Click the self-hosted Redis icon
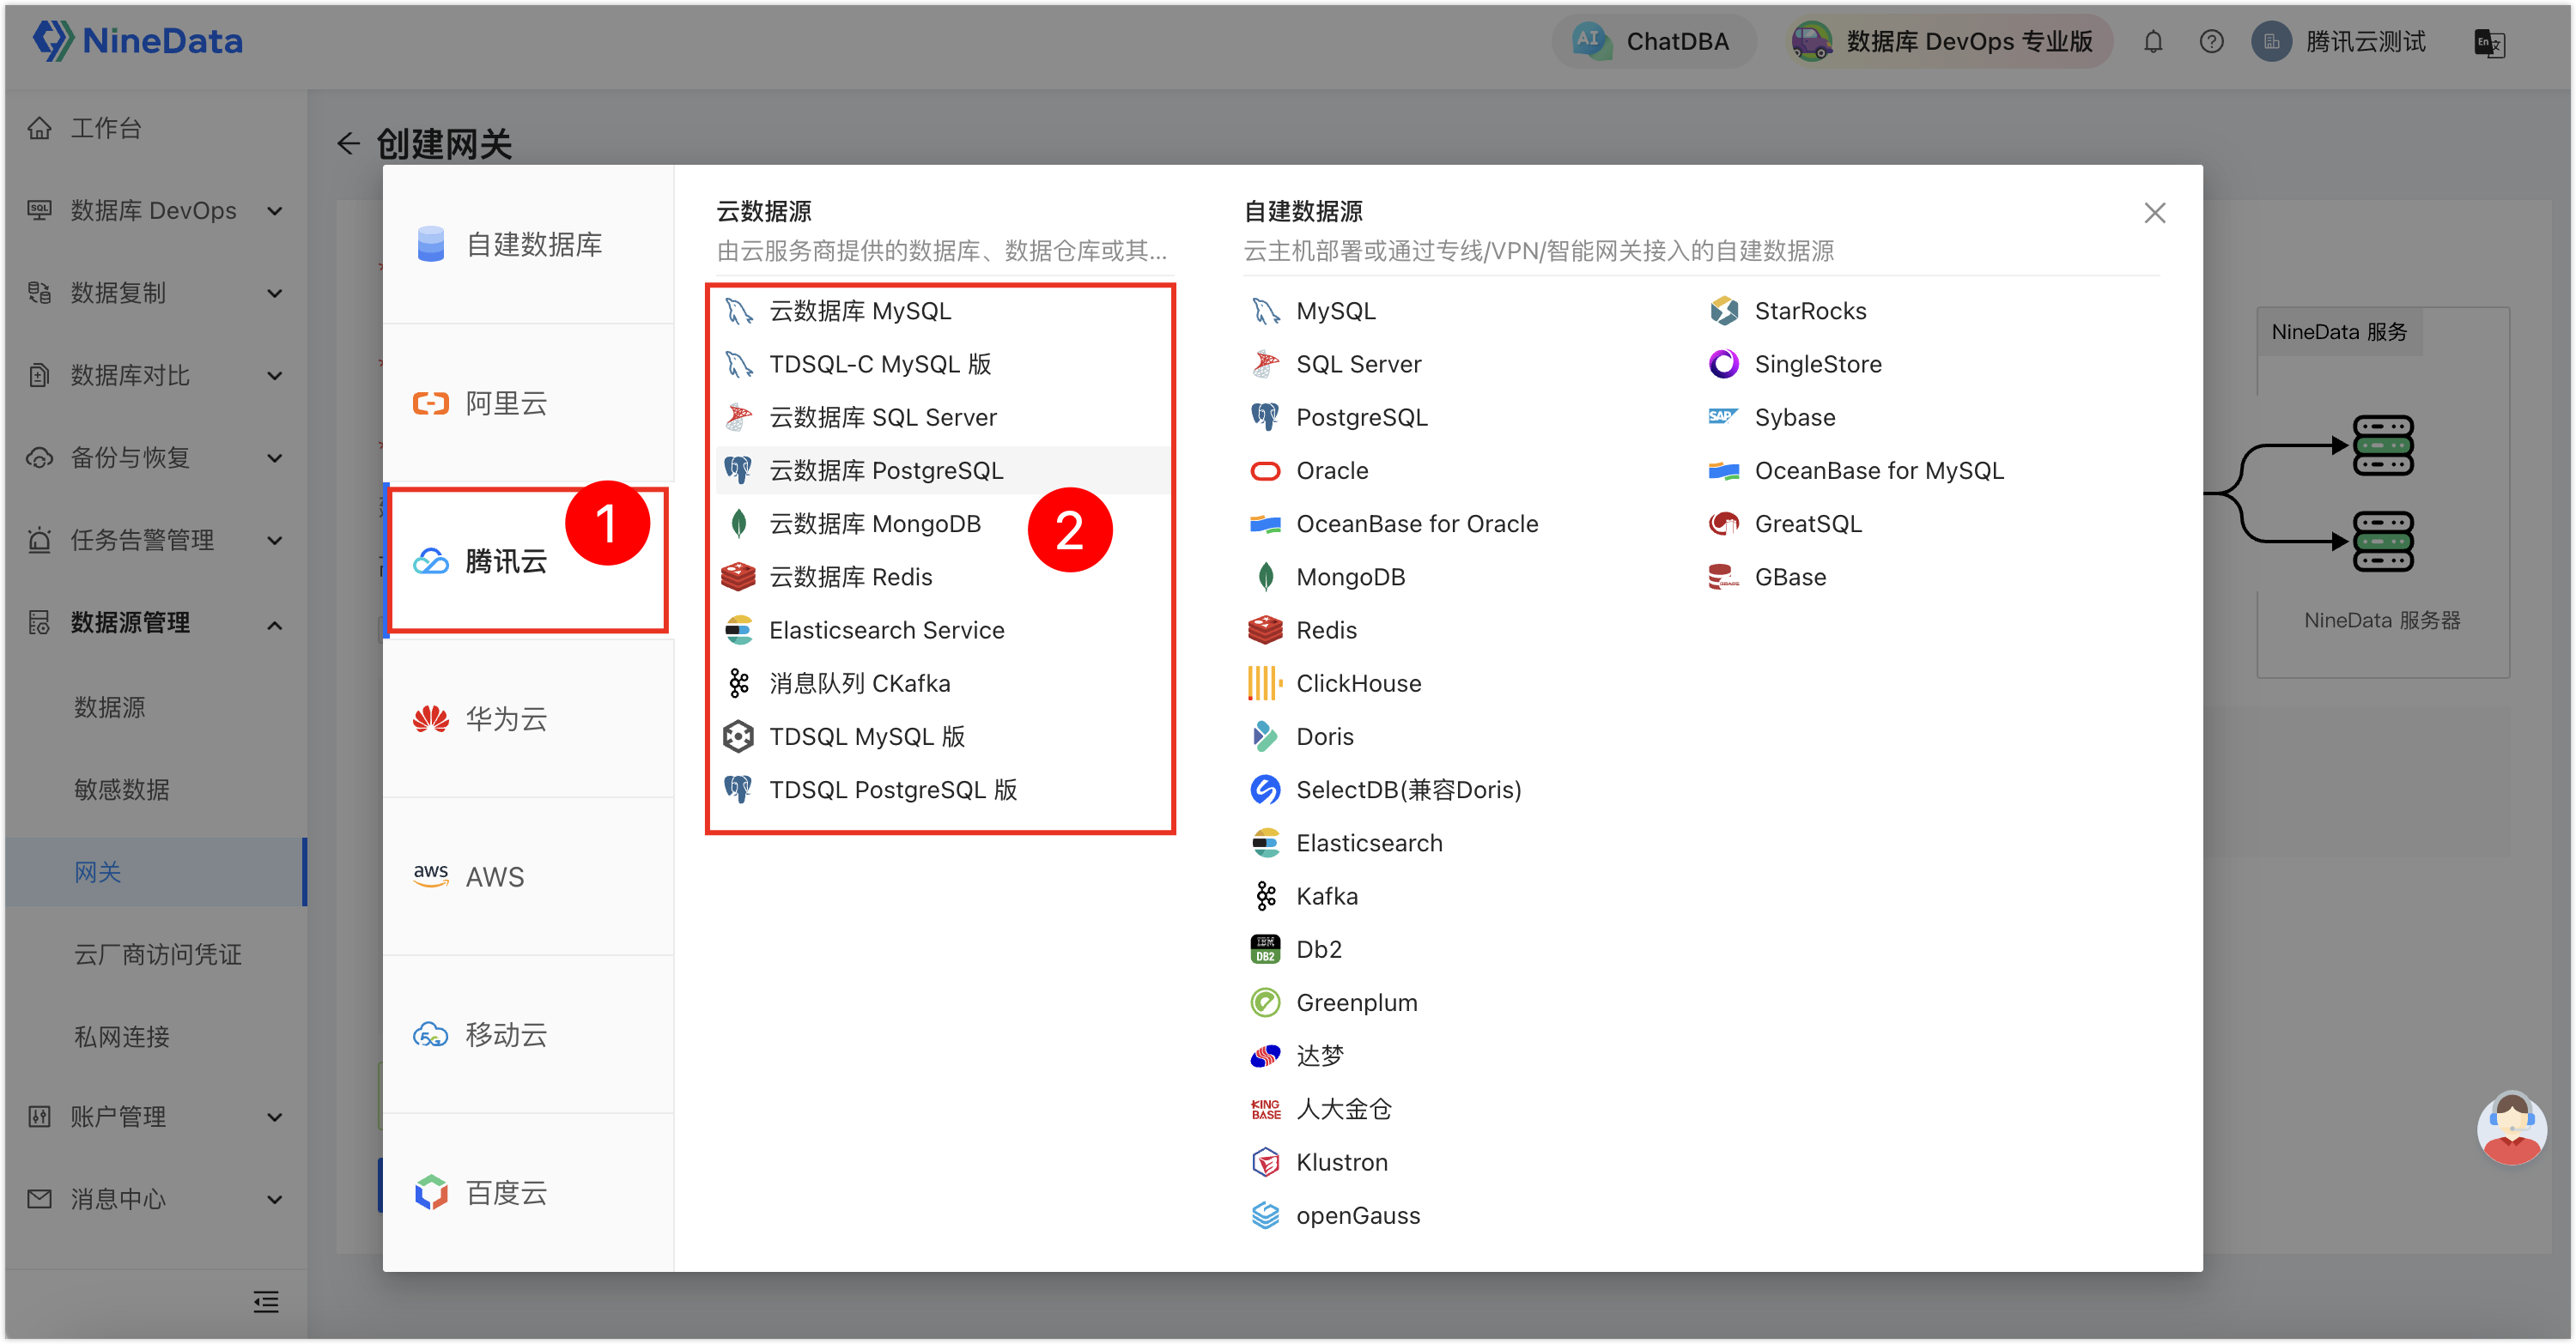Viewport: 2576px width, 1344px height. [1265, 631]
